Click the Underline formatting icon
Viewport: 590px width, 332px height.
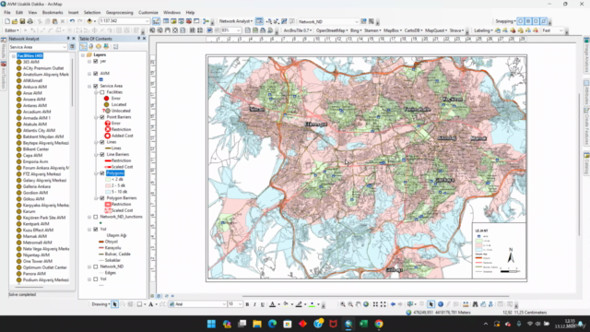[262, 304]
